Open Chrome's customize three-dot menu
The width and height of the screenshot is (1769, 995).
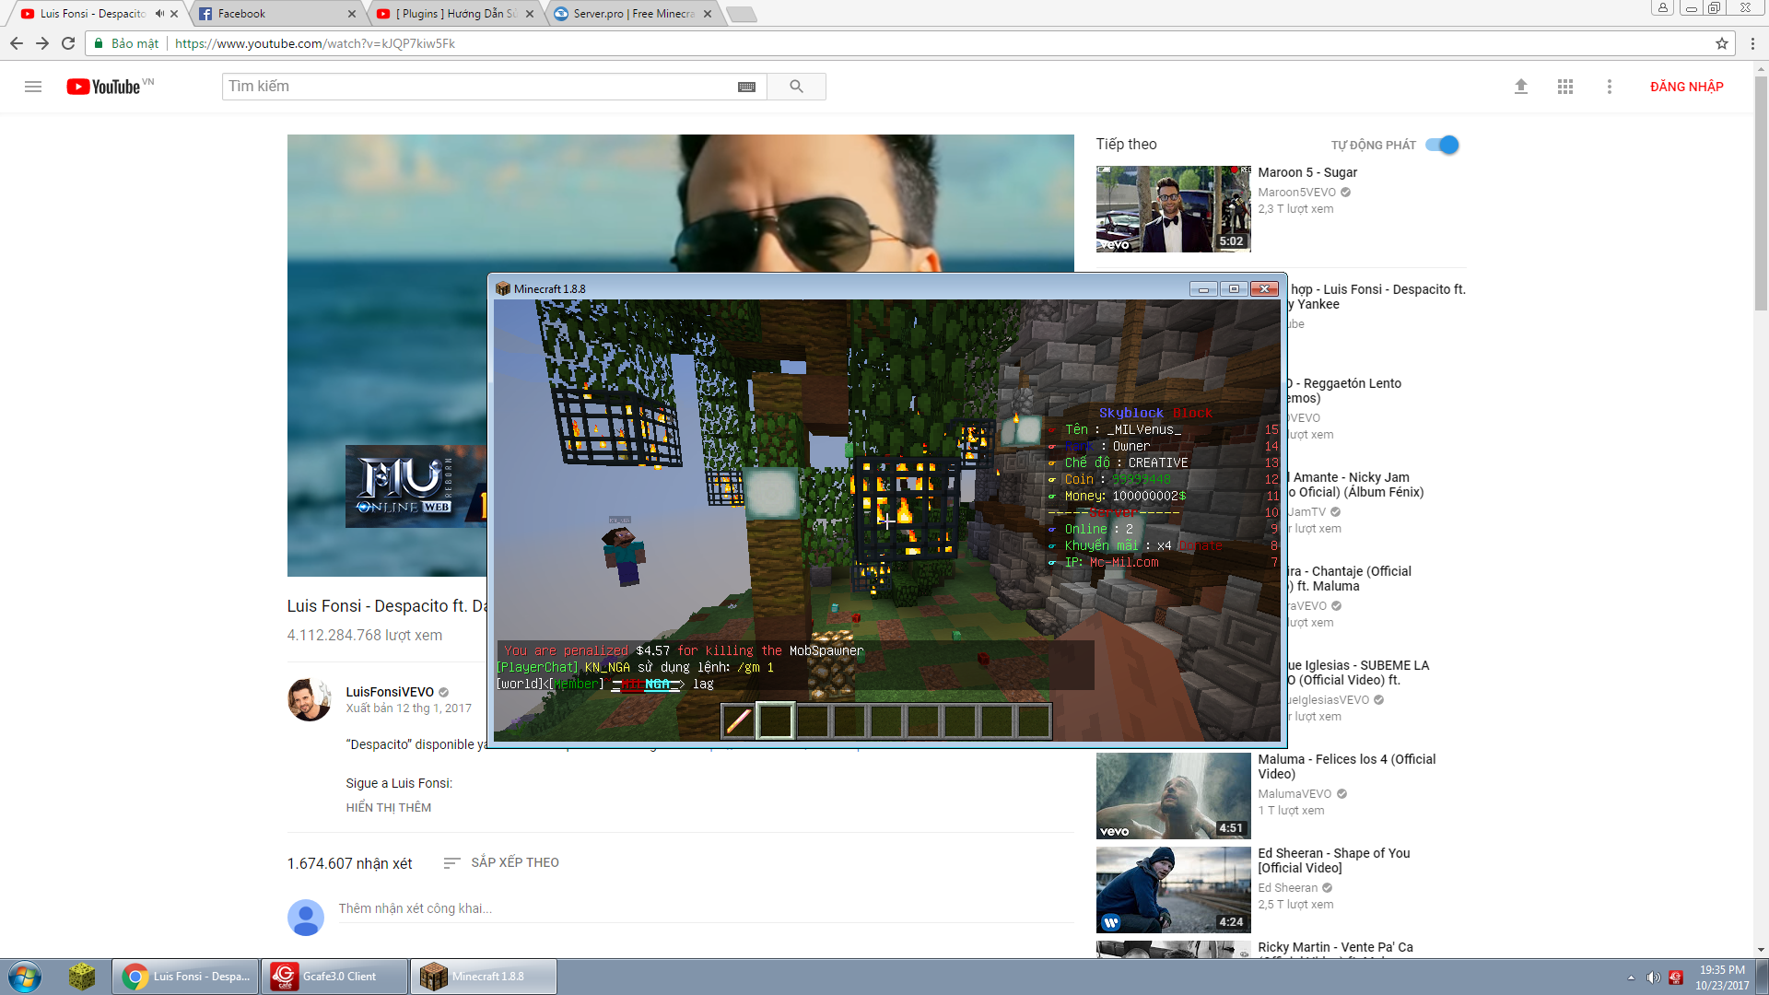pyautogui.click(x=1752, y=43)
